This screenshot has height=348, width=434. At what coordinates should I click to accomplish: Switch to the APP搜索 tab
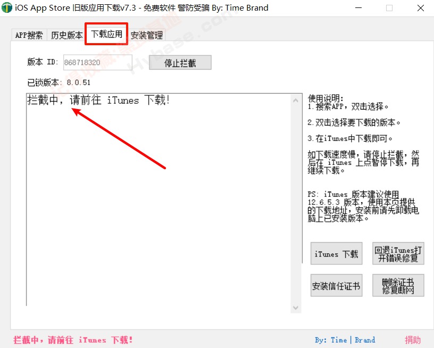[29, 35]
